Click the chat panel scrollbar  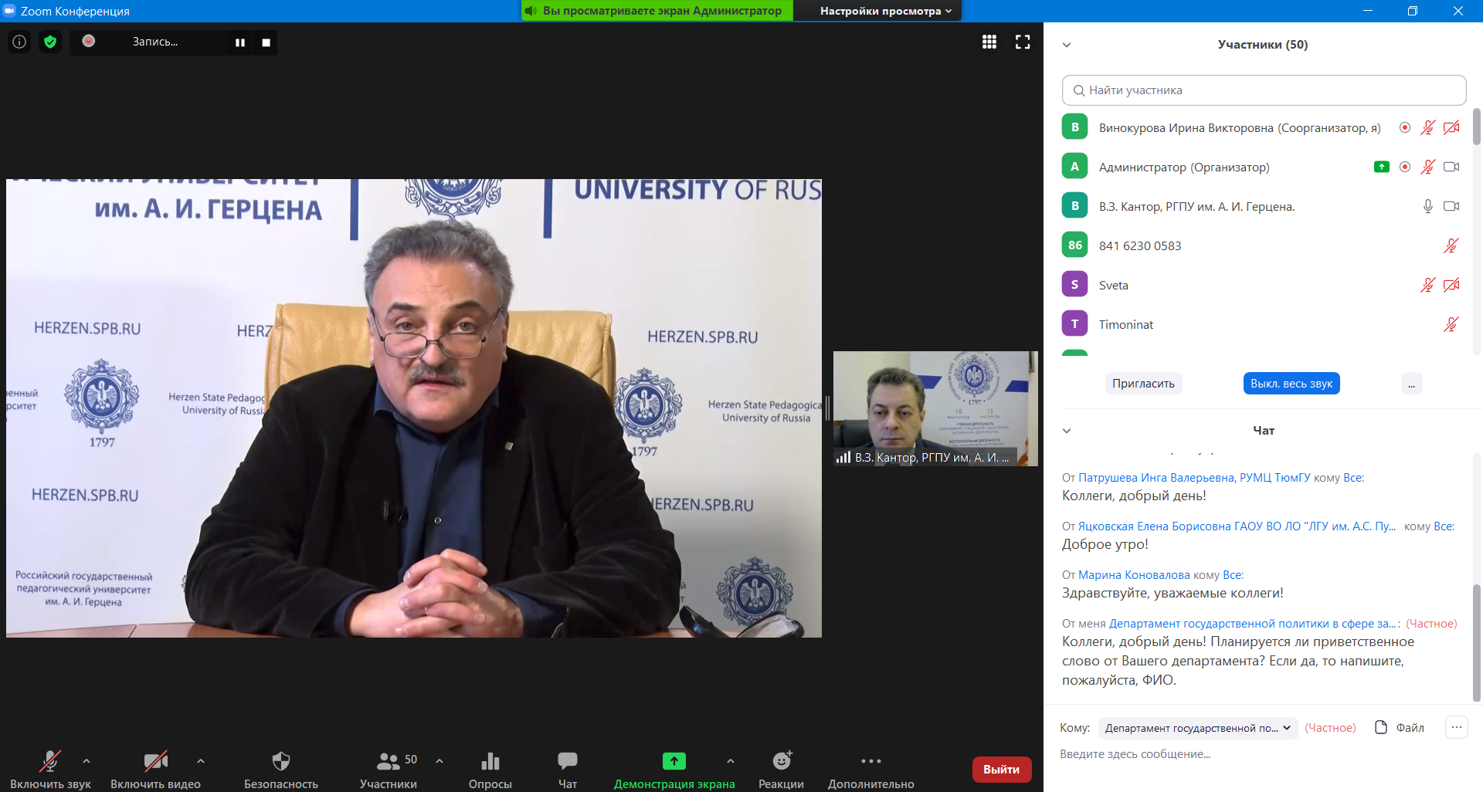click(x=1476, y=641)
